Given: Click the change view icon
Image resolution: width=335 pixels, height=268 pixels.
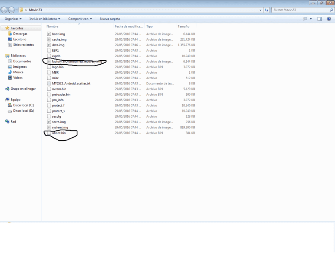Looking at the screenshot, I should pos(305,19).
